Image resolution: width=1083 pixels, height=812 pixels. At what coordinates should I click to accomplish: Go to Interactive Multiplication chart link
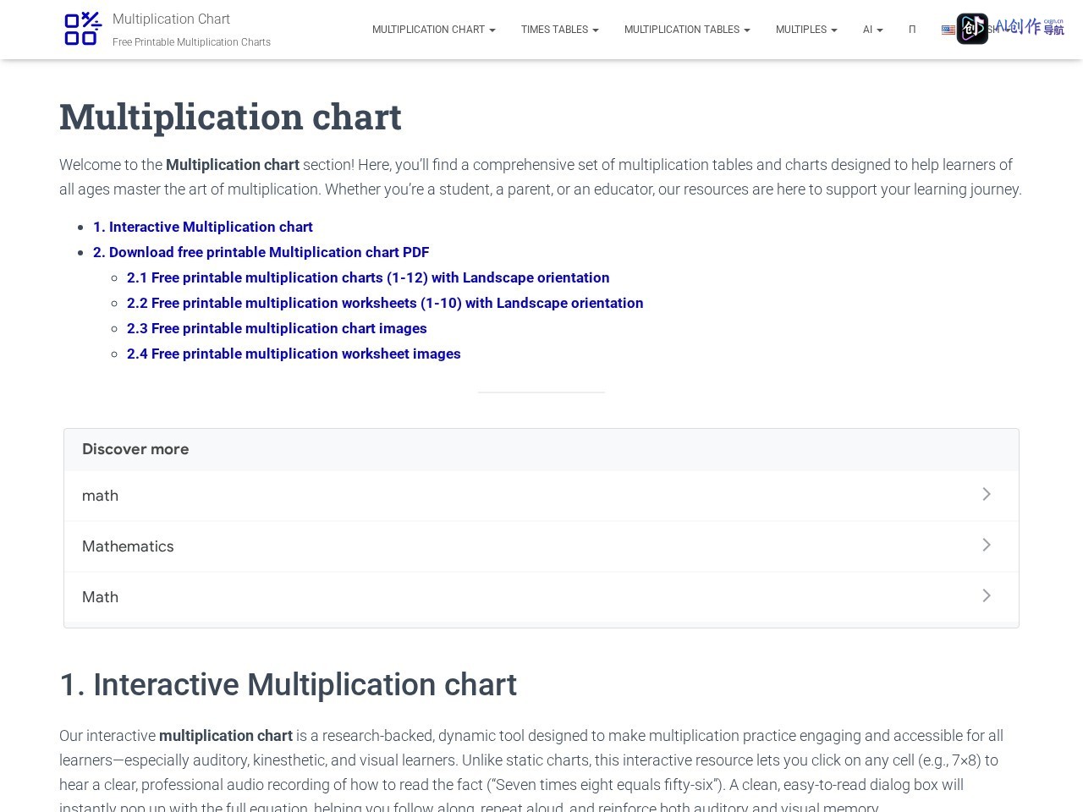[203, 227]
